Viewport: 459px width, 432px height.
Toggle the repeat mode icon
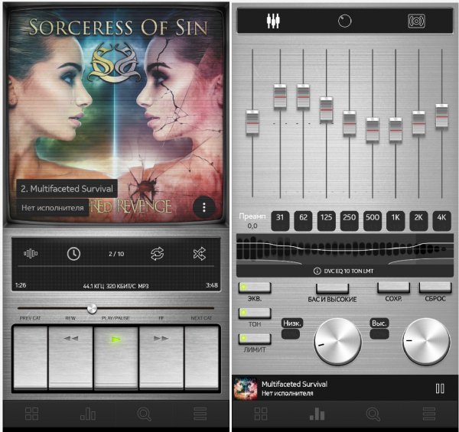157,254
